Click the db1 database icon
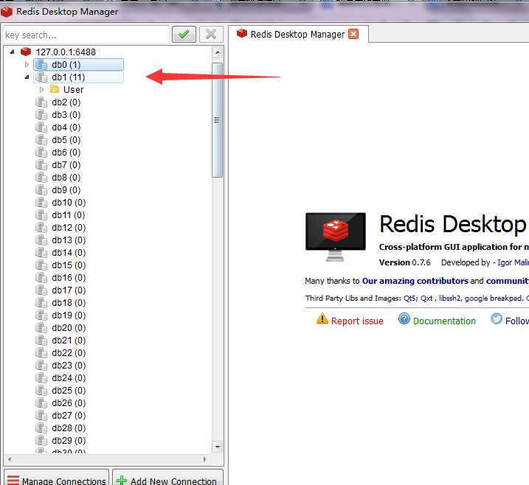529x485 pixels. pyautogui.click(x=41, y=77)
